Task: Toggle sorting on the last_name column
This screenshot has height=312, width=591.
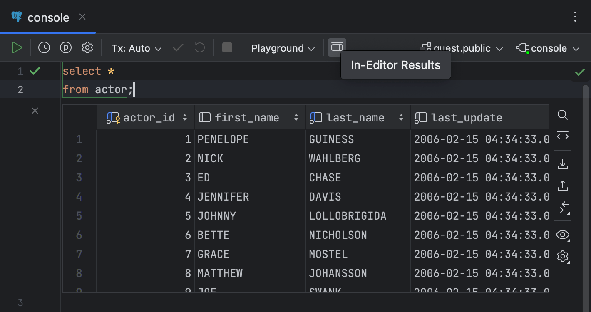Action: click(x=401, y=117)
